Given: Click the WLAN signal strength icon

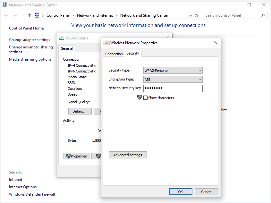Looking at the screenshot, I should pos(62,38).
